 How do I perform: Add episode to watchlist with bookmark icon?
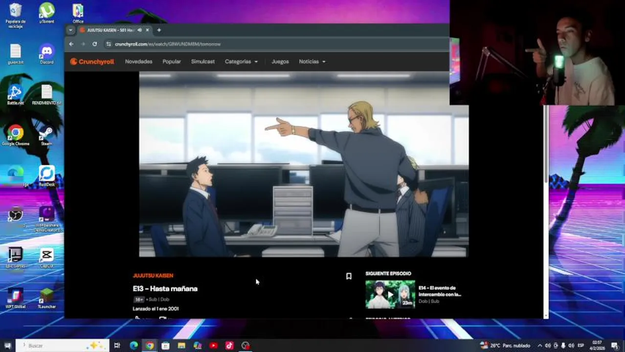tap(349, 276)
